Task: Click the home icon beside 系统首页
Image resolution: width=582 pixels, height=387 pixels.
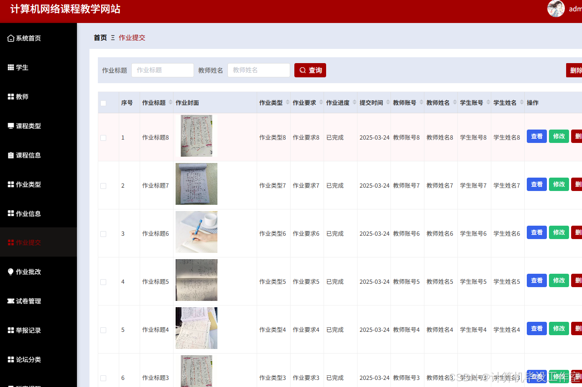Action: click(11, 38)
